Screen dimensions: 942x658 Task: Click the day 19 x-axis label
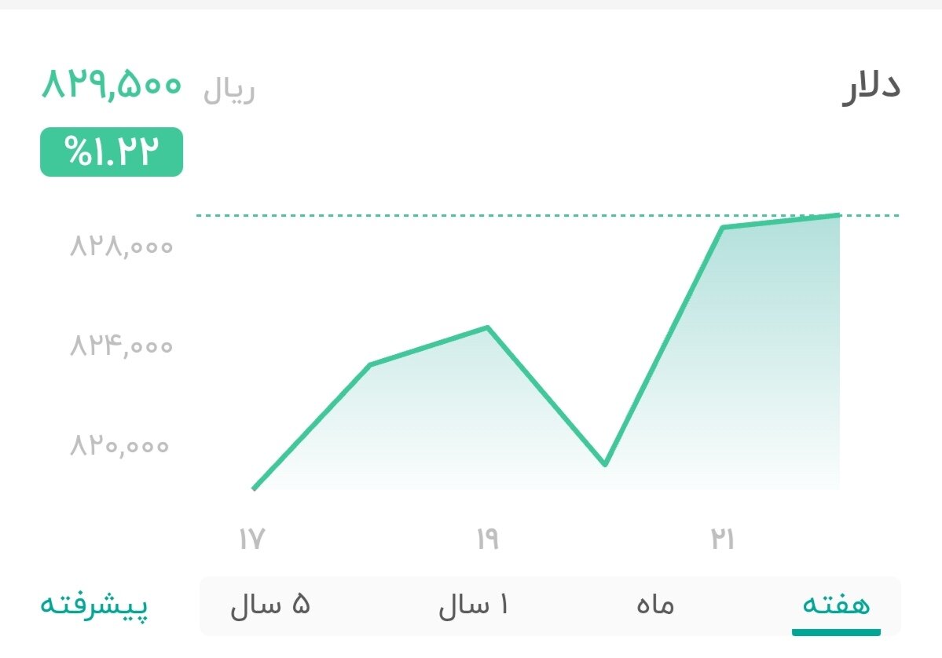point(489,539)
